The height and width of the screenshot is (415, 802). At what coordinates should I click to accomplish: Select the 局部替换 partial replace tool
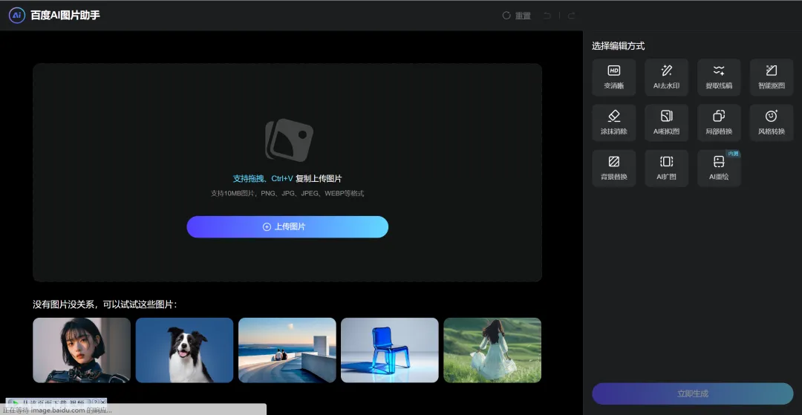[718, 122]
